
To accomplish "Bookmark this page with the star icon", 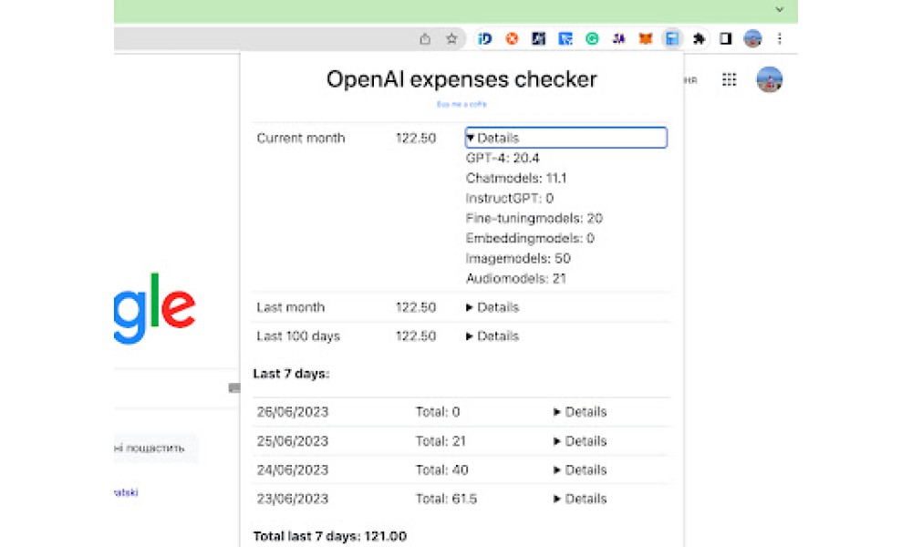I will tap(452, 39).
